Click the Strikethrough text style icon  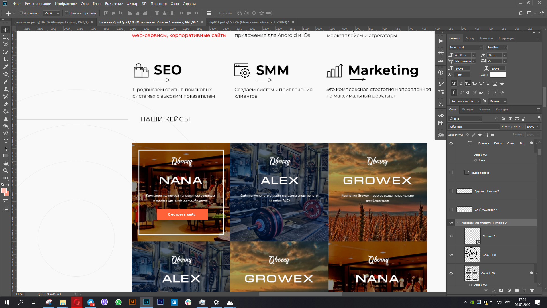pos(502,83)
